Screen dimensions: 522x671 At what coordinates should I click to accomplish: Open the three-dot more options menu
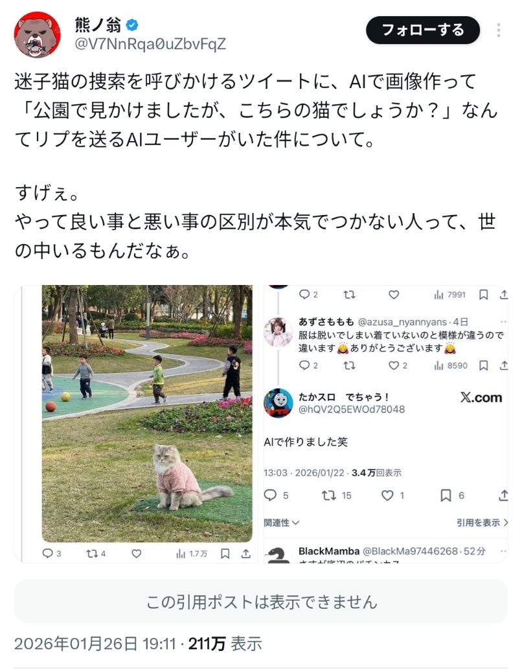click(x=499, y=30)
